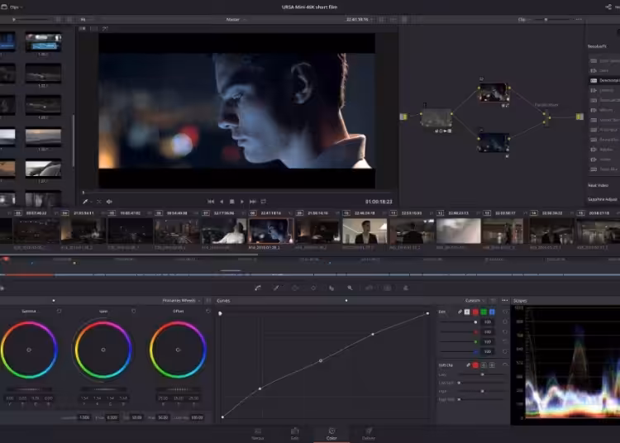Switch to the Color page tab
The width and height of the screenshot is (620, 443).
click(x=331, y=434)
